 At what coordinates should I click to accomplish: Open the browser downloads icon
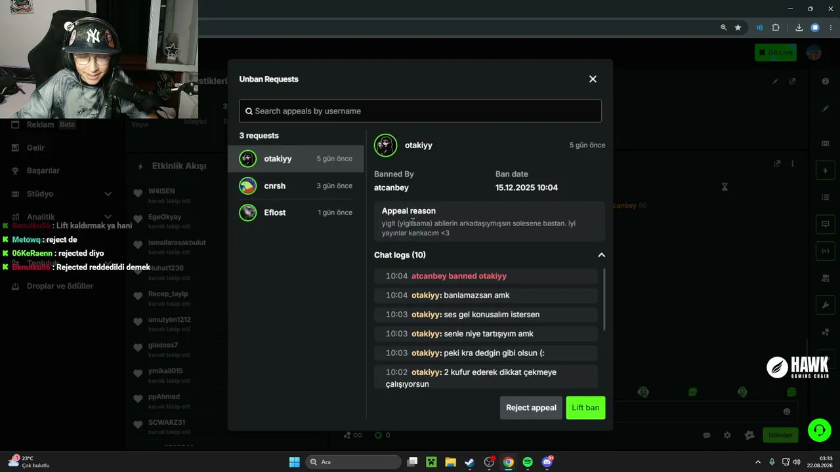[x=799, y=28]
